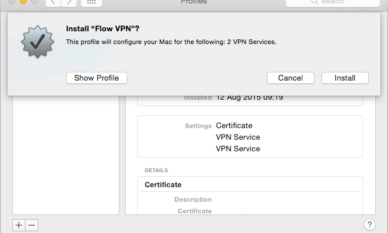
Task: Zoom window with the green button
Action: [35, 2]
